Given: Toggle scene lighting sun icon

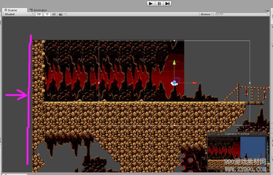Looking at the screenshot, I should pos(47,14).
